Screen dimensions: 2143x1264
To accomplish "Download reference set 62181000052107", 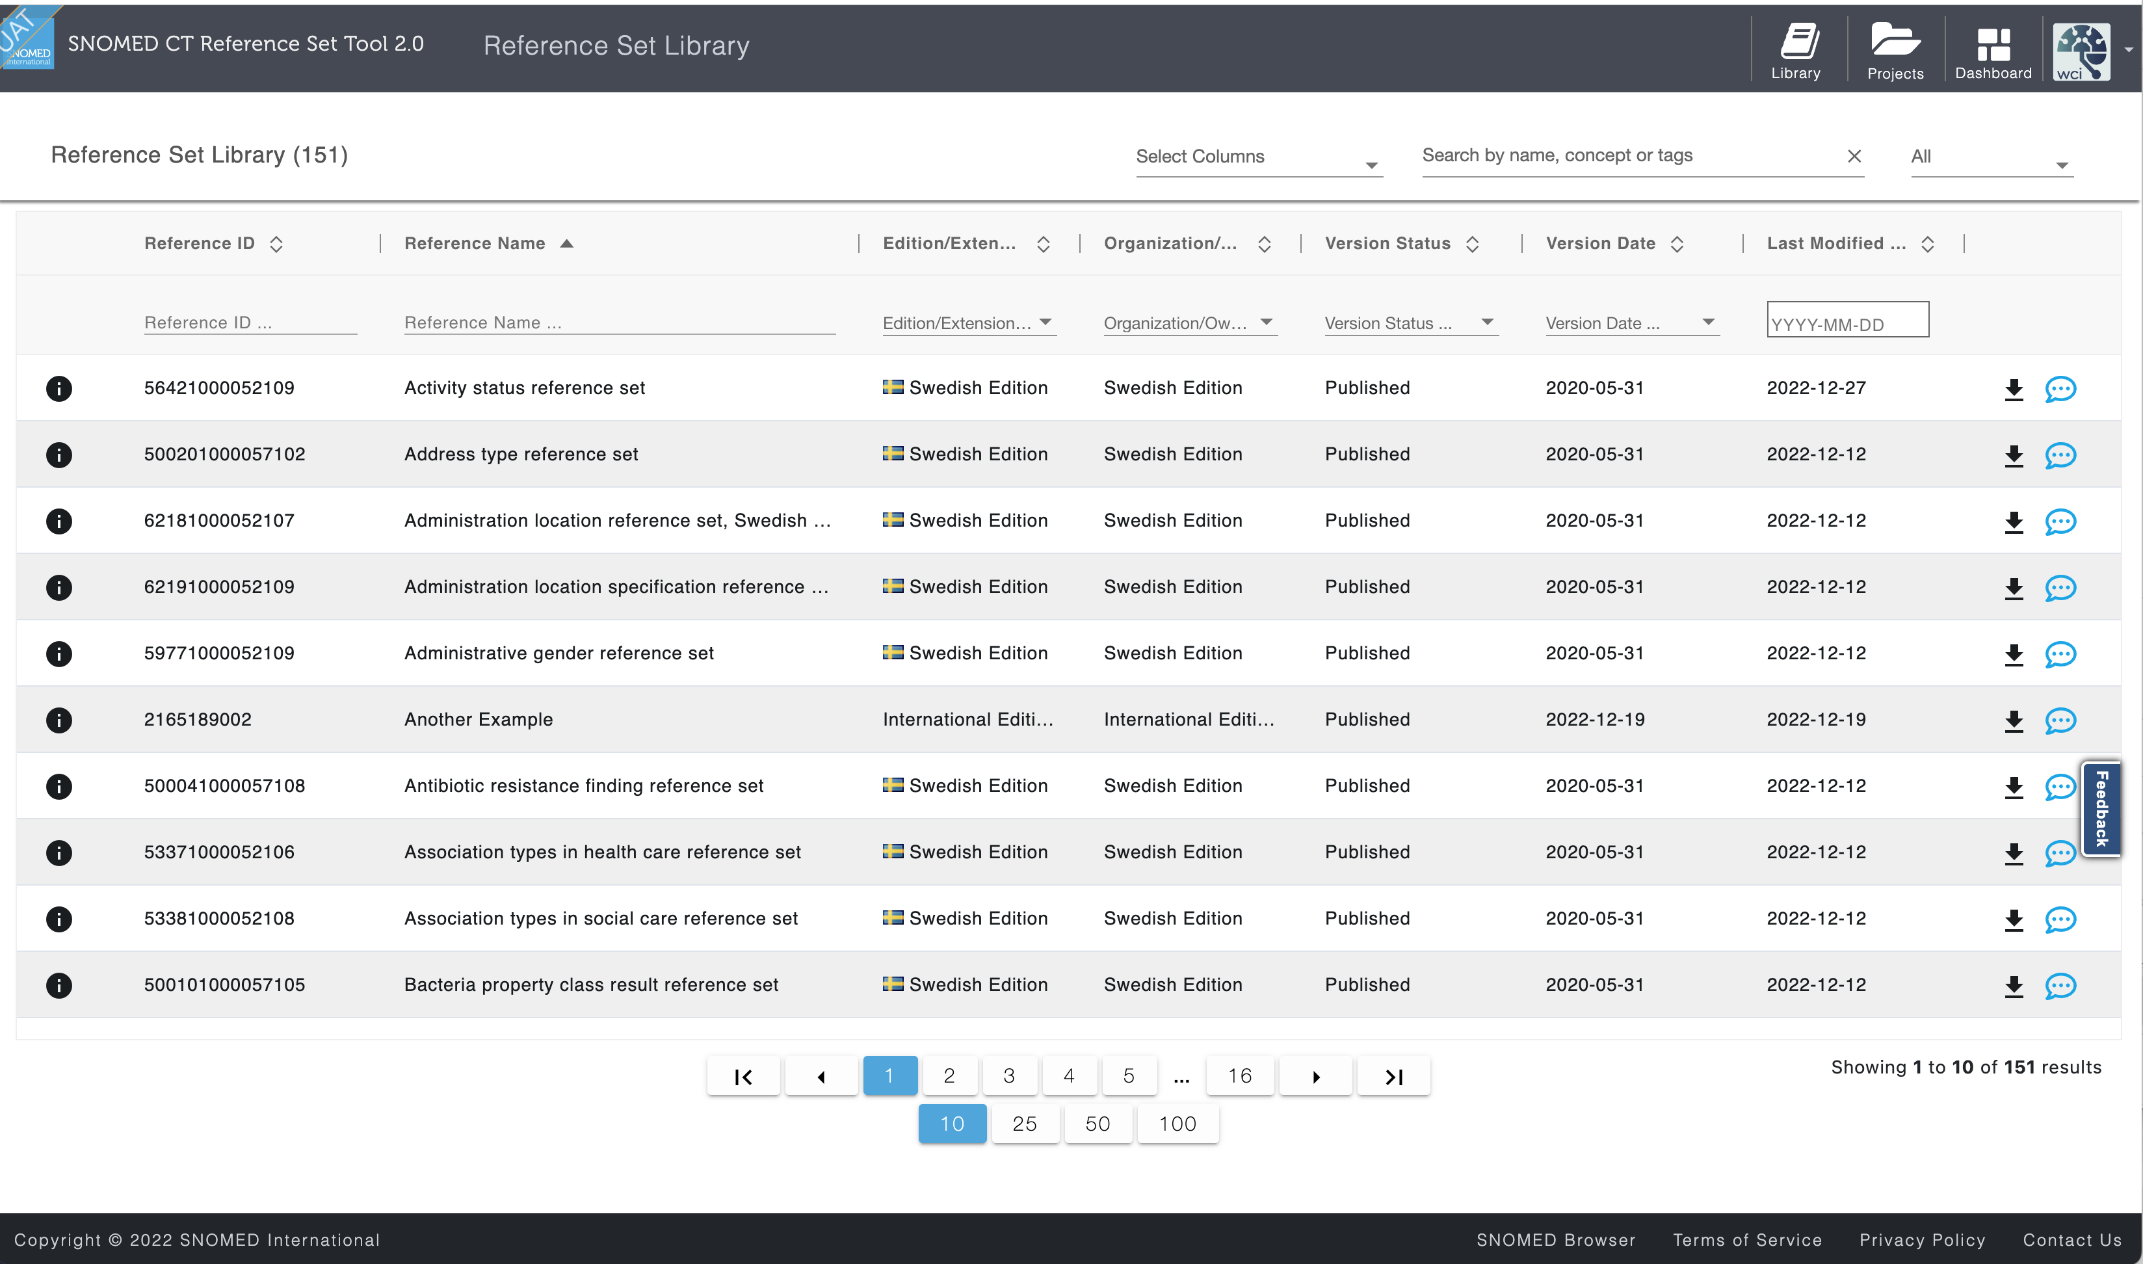I will tap(2014, 522).
